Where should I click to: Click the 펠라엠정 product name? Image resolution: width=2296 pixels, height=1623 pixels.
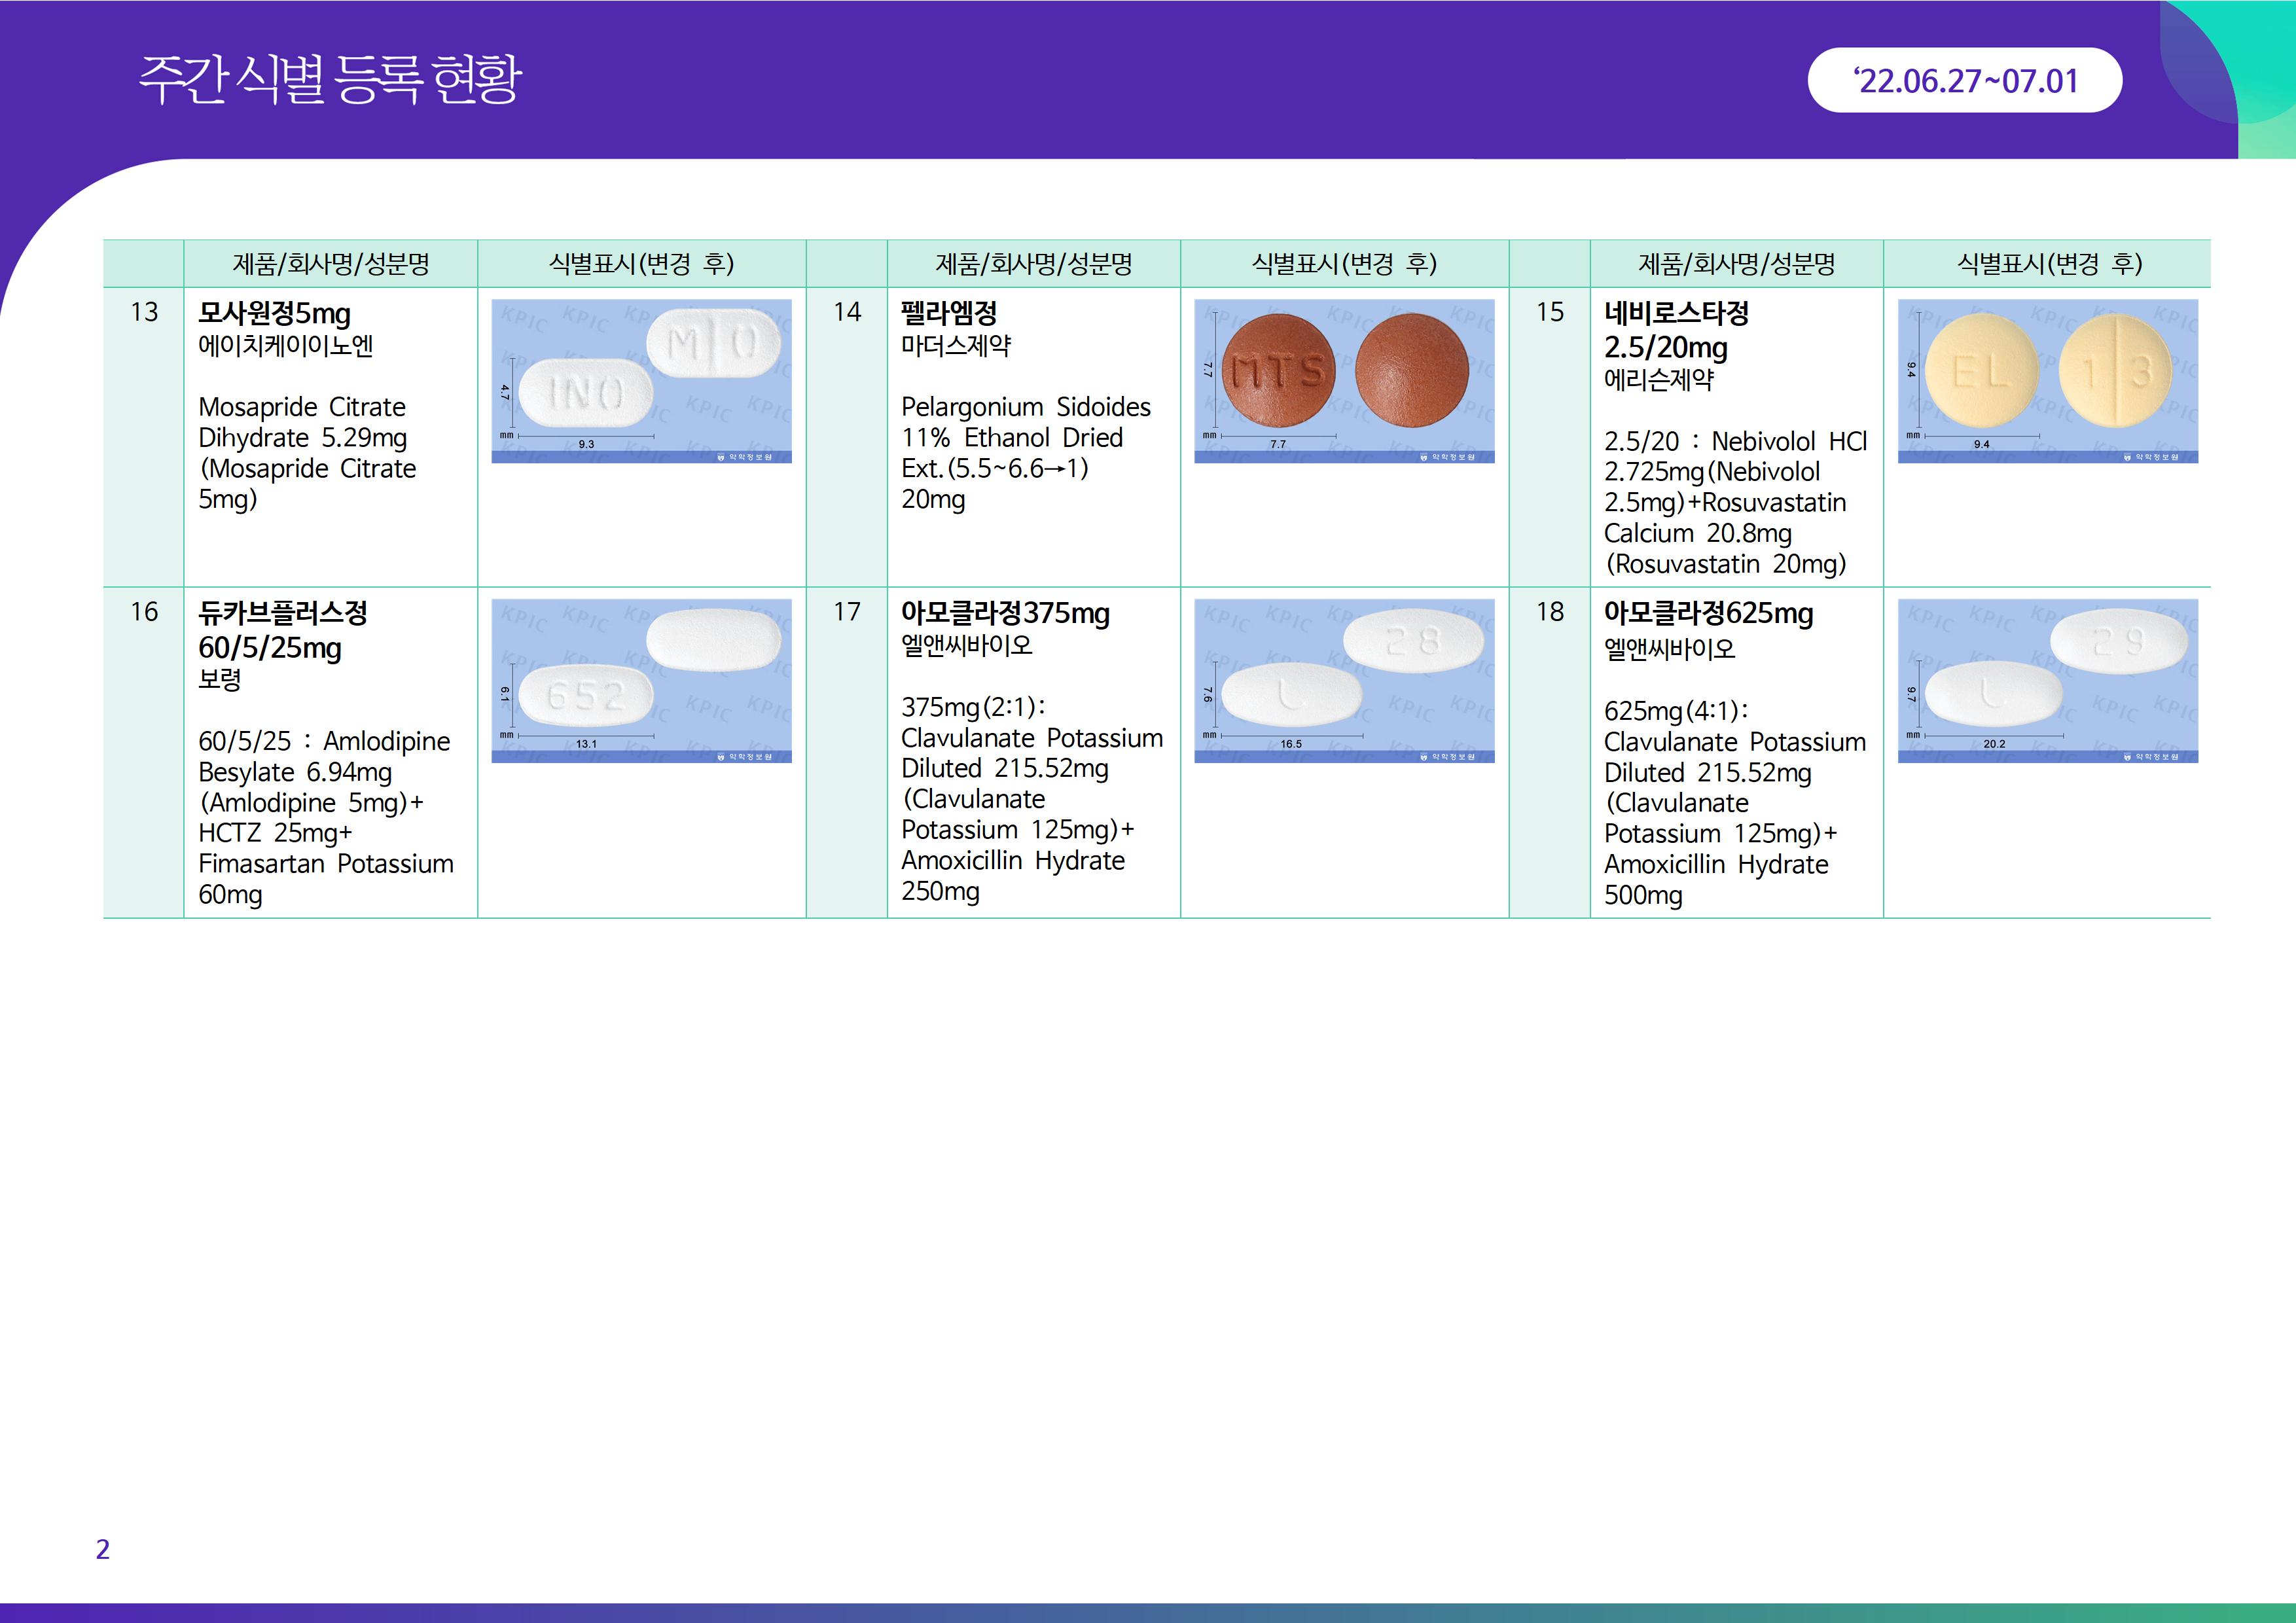click(949, 314)
